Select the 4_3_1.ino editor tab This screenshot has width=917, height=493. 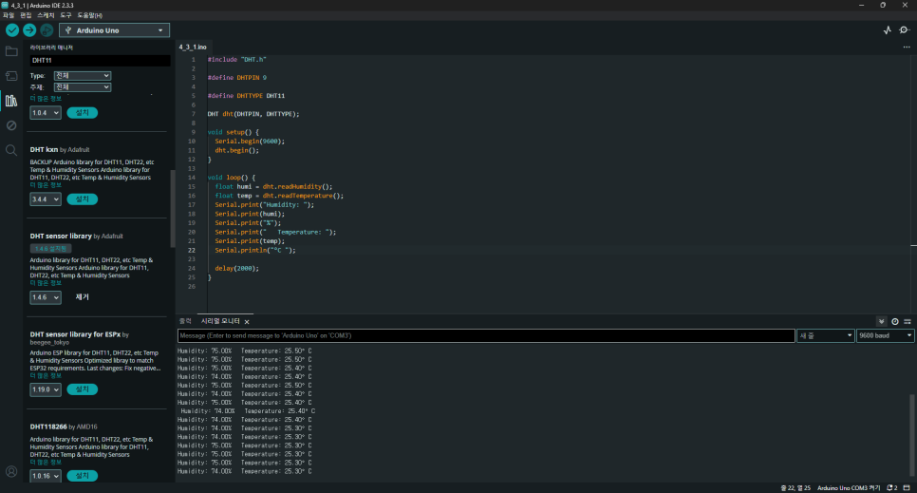(193, 47)
